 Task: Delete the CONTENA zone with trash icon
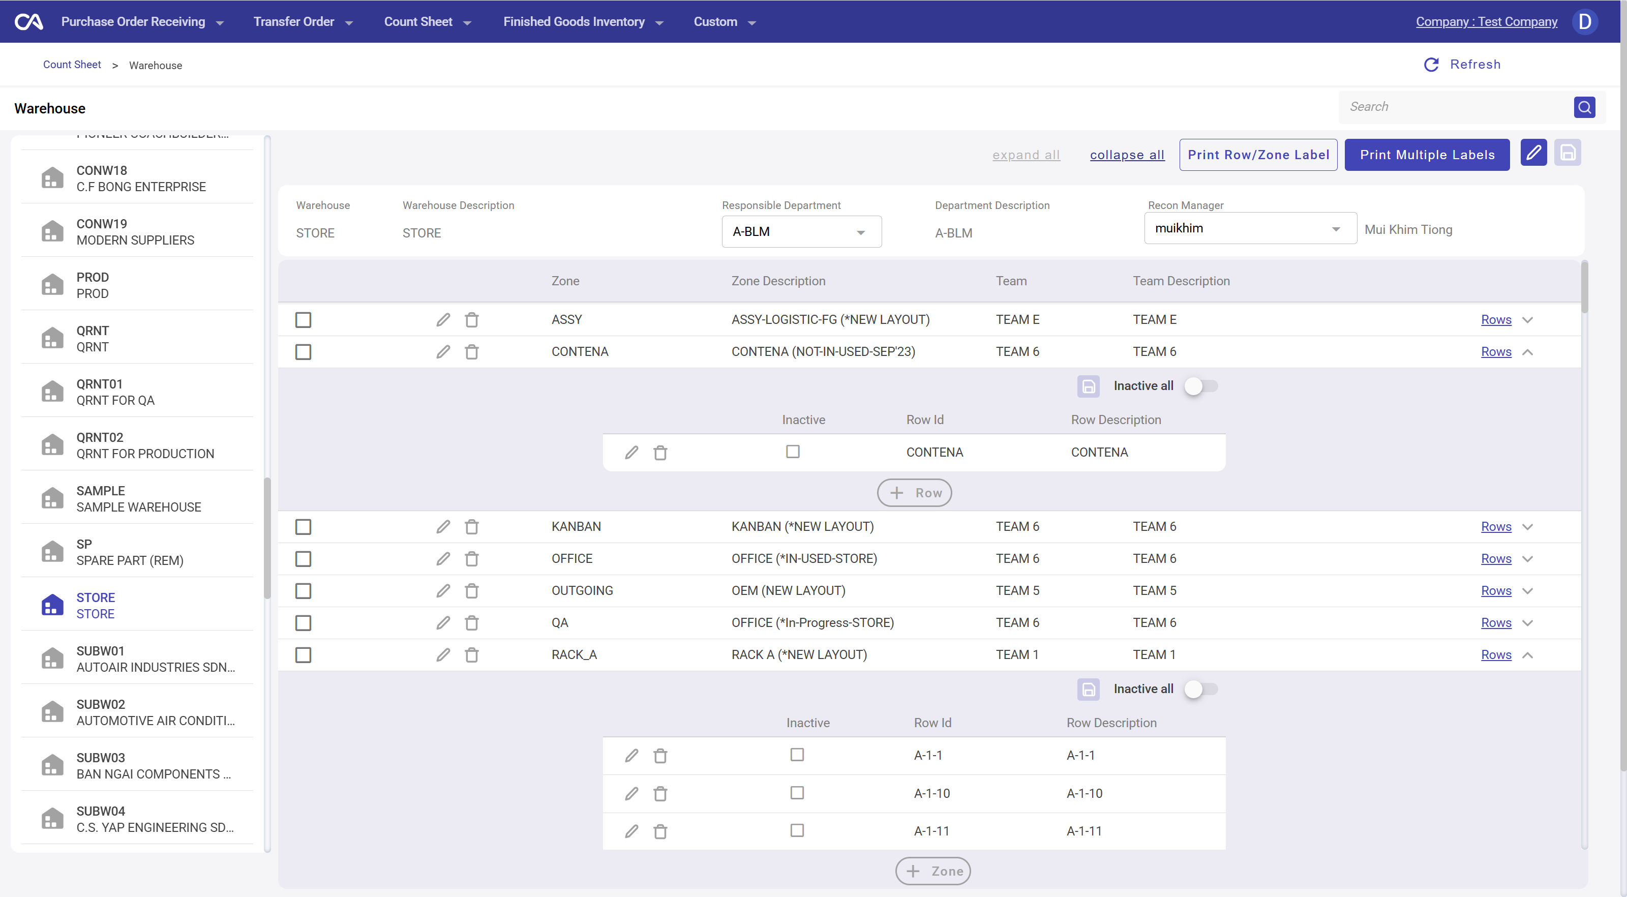pos(472,352)
